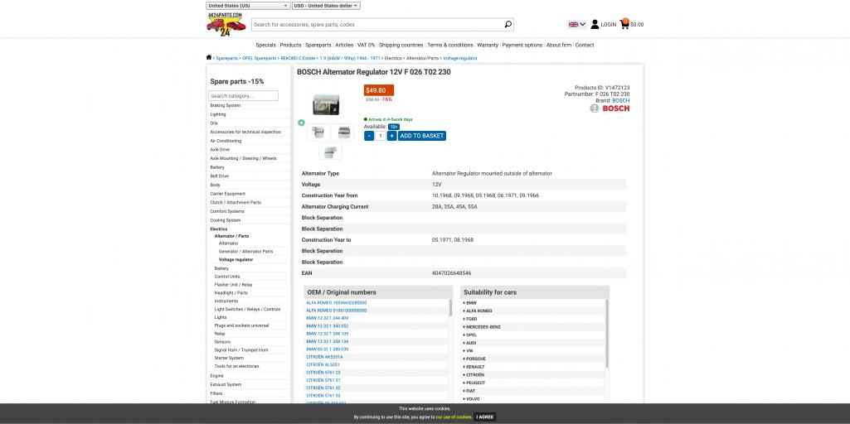
Task: Click the BOSCH brand link
Action: (620, 101)
